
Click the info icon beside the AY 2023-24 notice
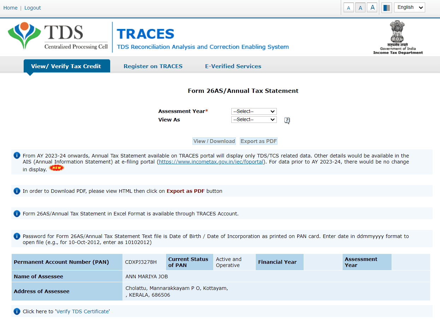pos(17,155)
